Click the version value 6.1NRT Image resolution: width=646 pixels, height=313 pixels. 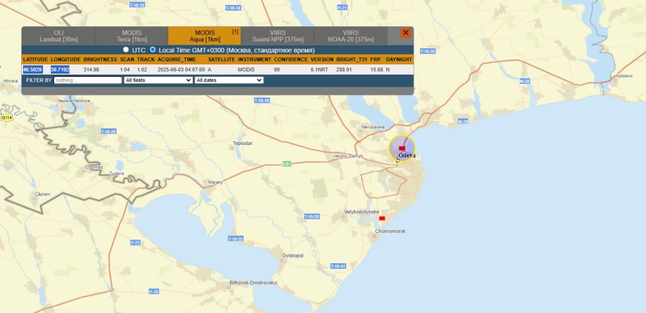(x=319, y=69)
